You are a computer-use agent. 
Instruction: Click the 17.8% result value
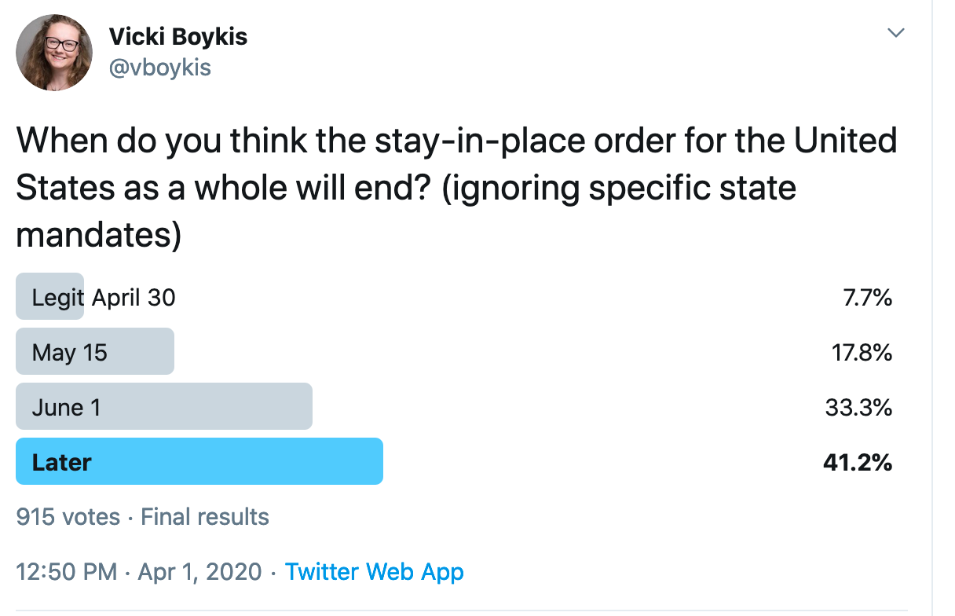862,353
